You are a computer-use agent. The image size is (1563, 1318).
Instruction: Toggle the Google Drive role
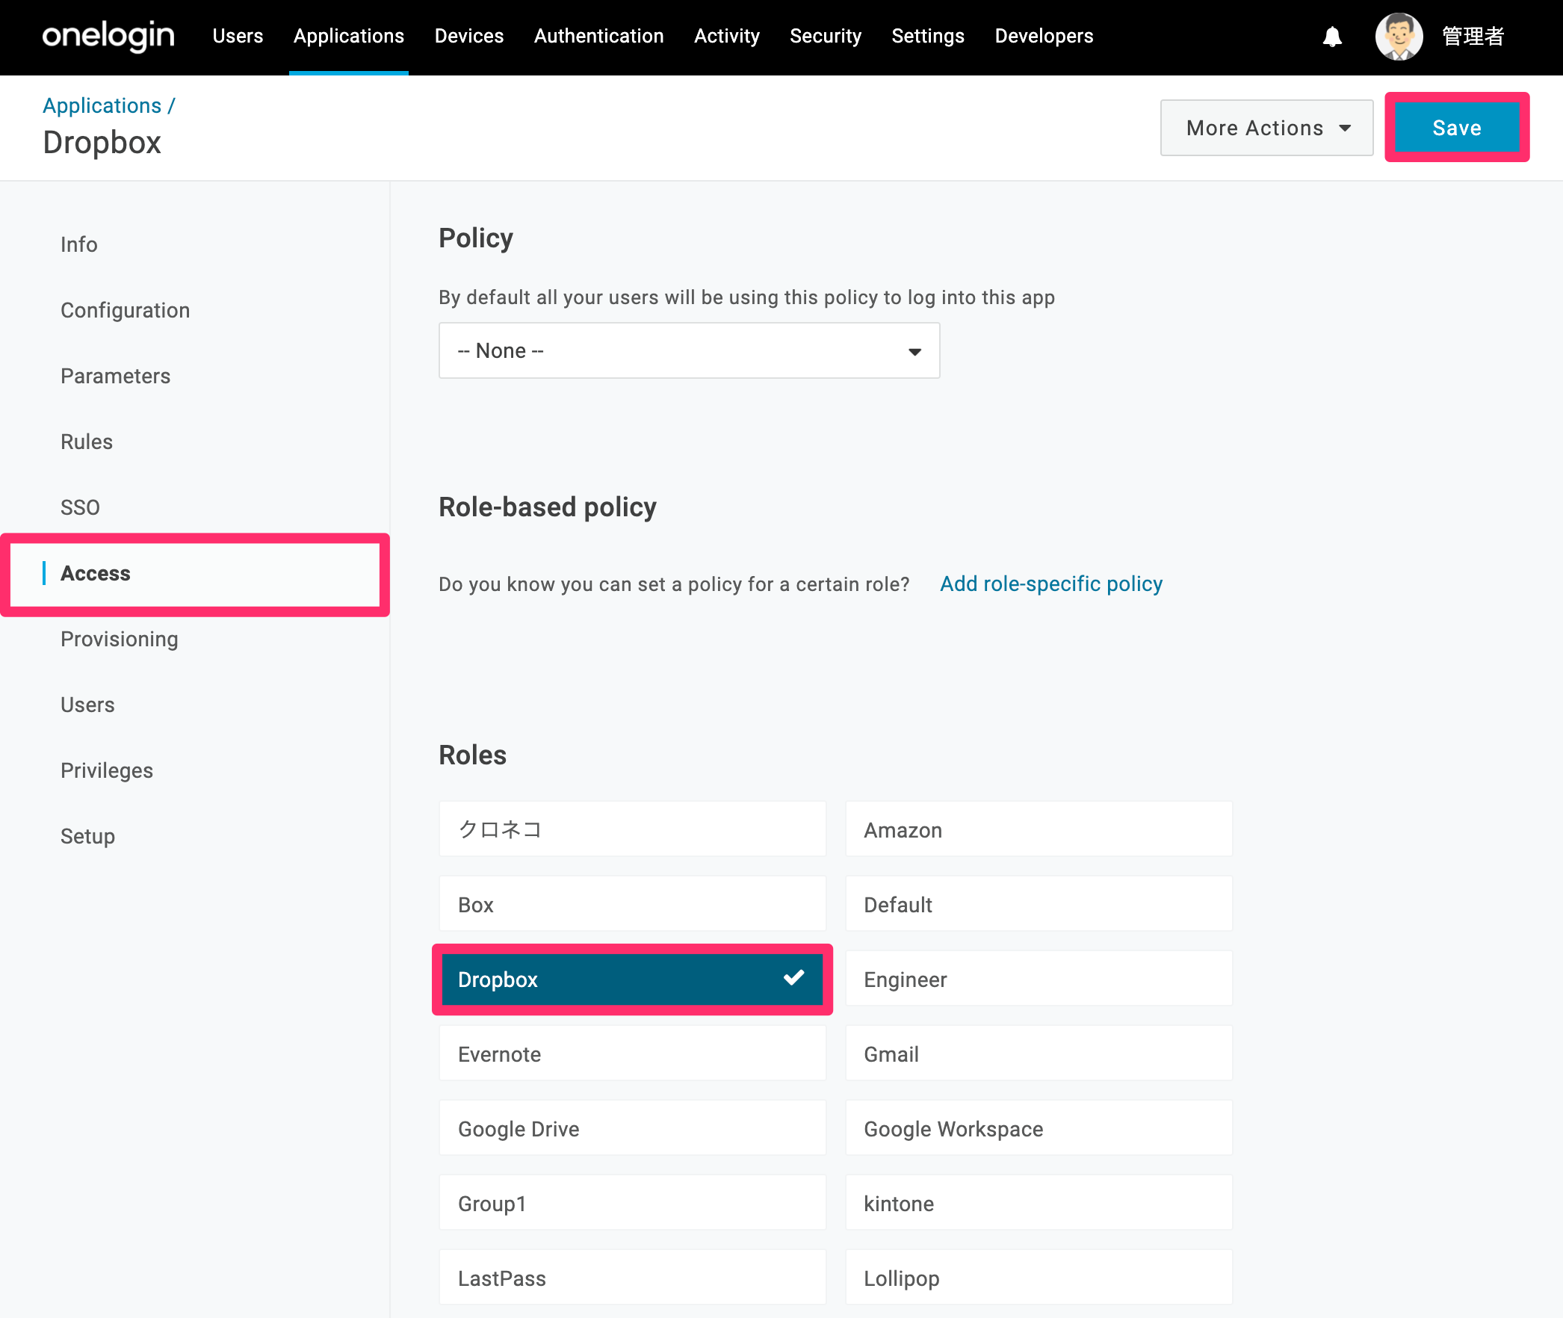pos(632,1127)
